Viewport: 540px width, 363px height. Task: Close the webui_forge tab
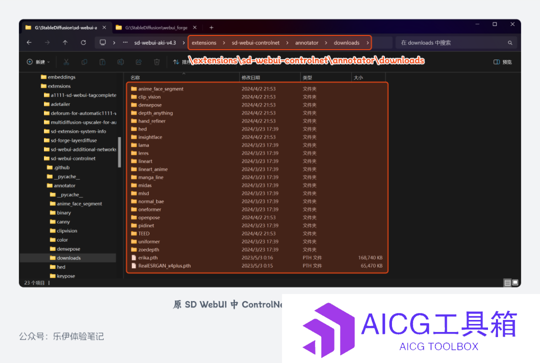coord(195,27)
